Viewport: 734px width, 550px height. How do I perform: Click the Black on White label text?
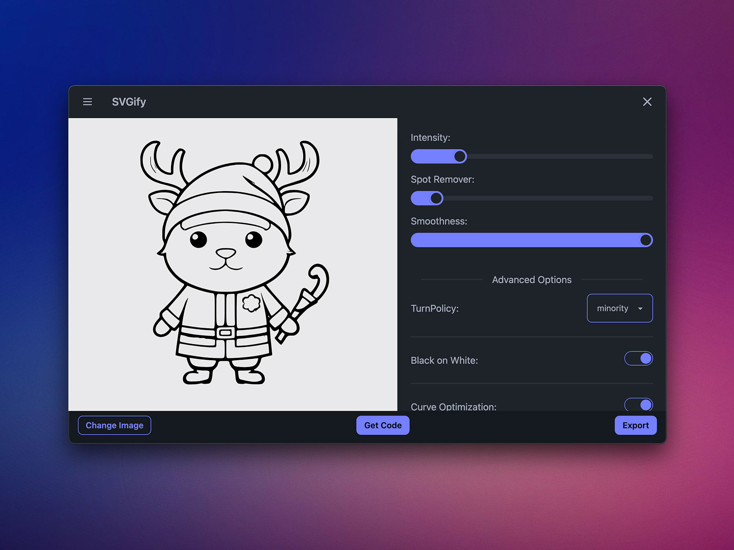point(444,361)
